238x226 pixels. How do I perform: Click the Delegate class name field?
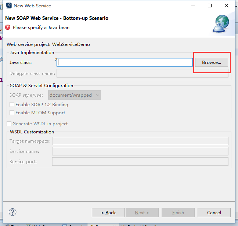click(x=142, y=73)
